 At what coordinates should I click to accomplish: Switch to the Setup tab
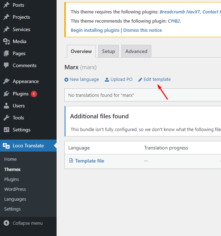coord(109,51)
